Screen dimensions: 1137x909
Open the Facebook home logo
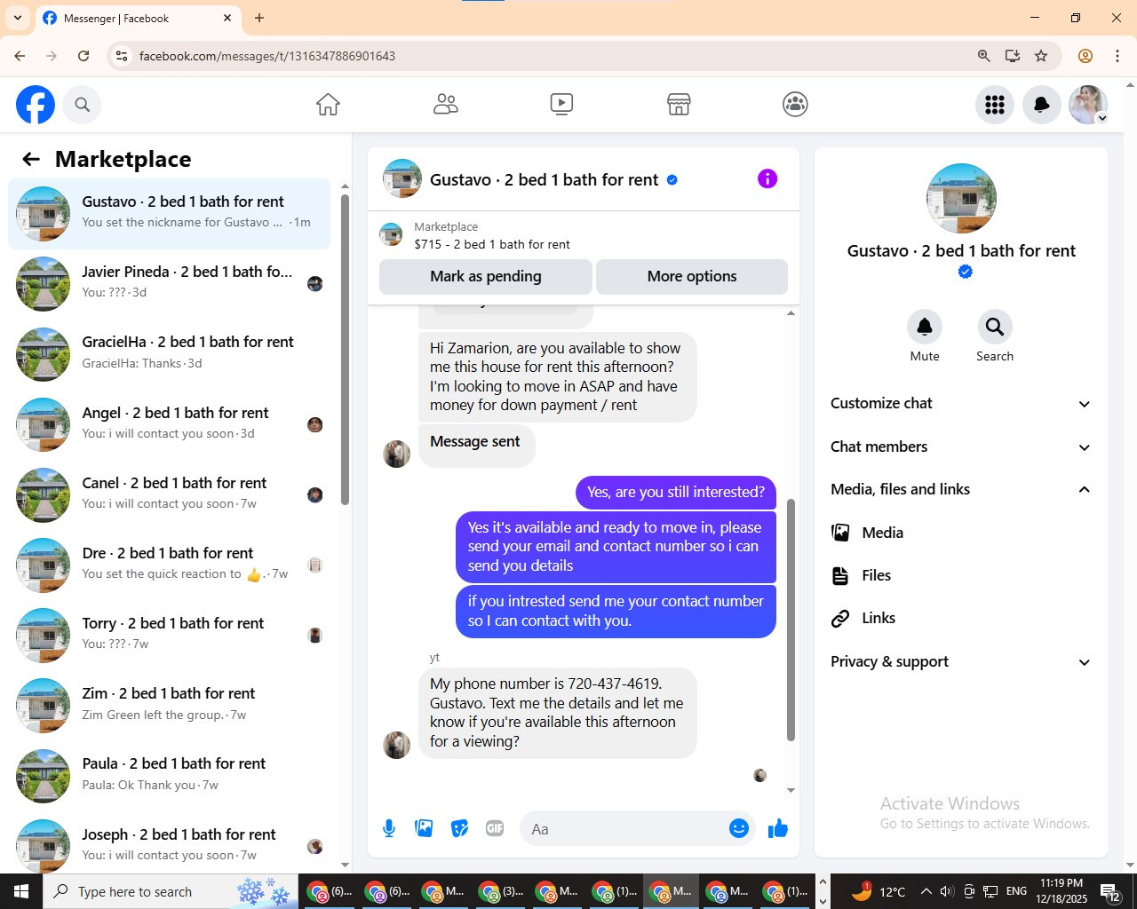[36, 105]
